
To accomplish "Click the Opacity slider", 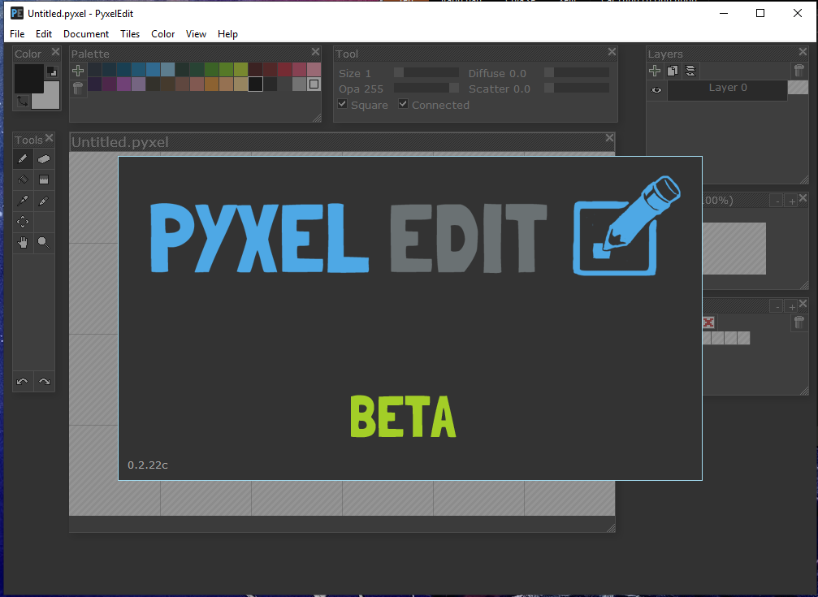I will [x=426, y=89].
